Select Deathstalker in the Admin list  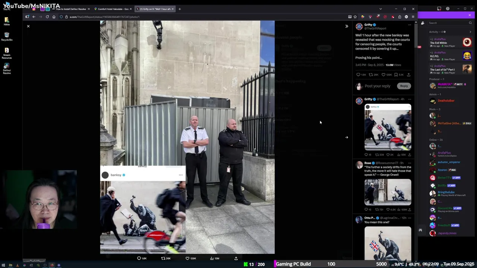[450, 101]
